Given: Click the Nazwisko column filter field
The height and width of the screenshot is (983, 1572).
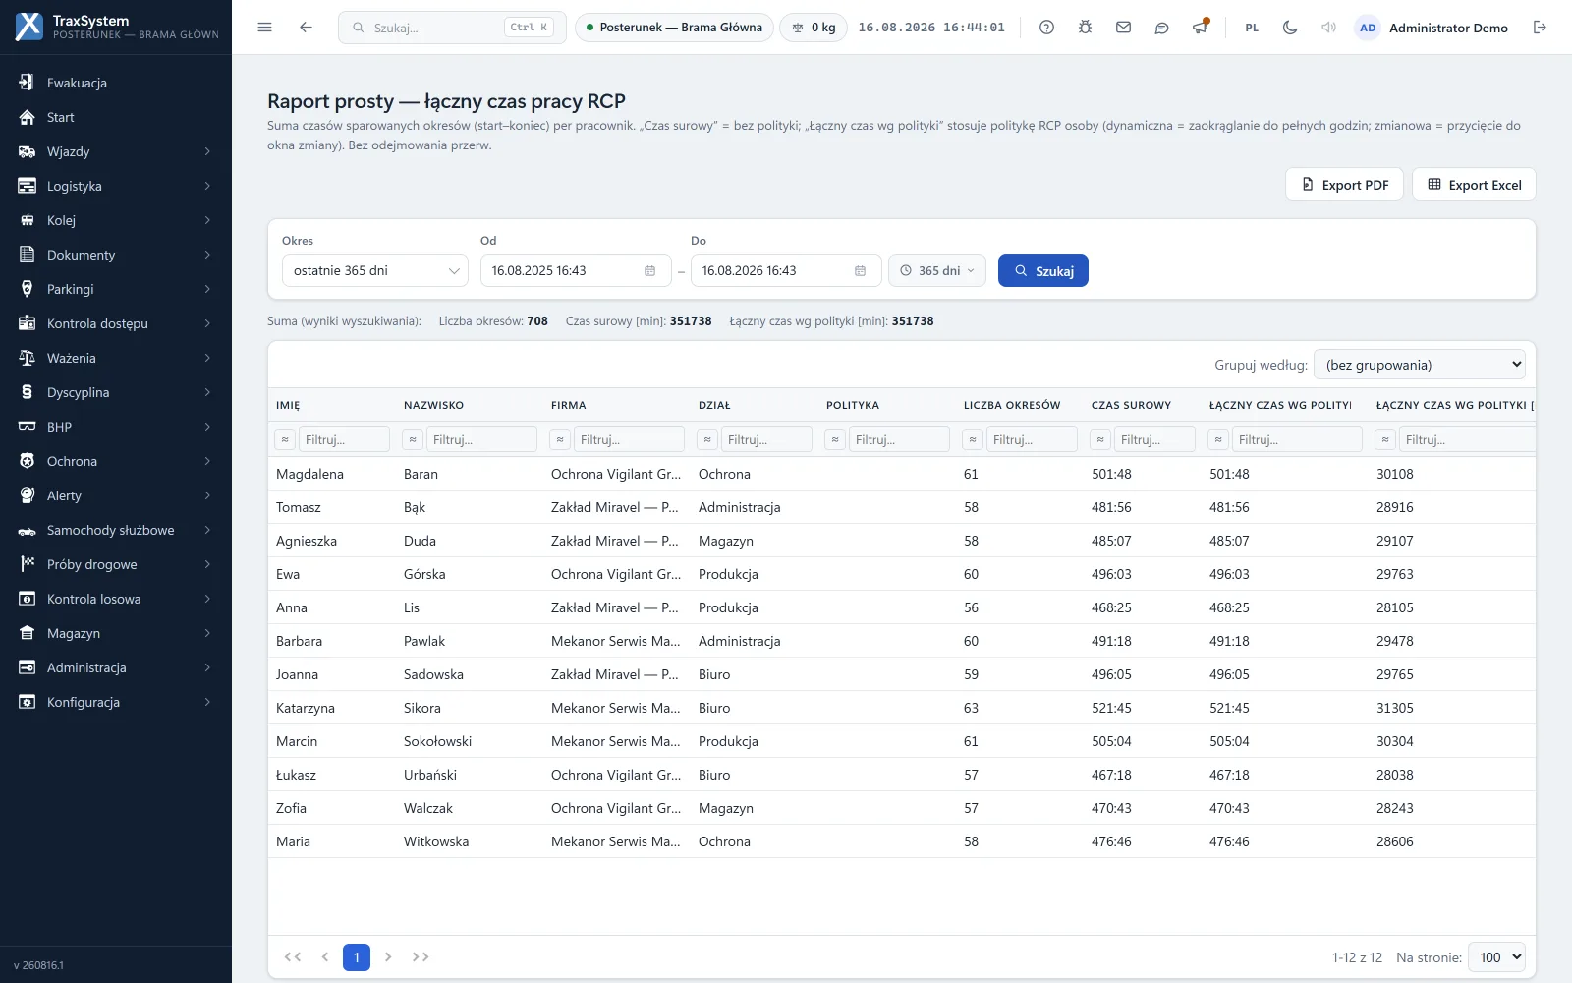Looking at the screenshot, I should [481, 439].
